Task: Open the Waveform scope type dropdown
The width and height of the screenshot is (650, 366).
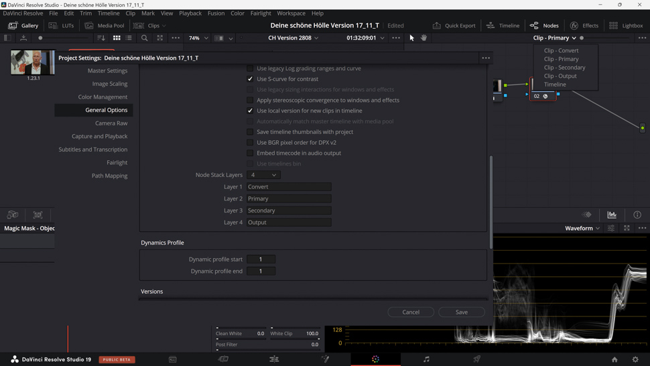Action: [x=582, y=229]
